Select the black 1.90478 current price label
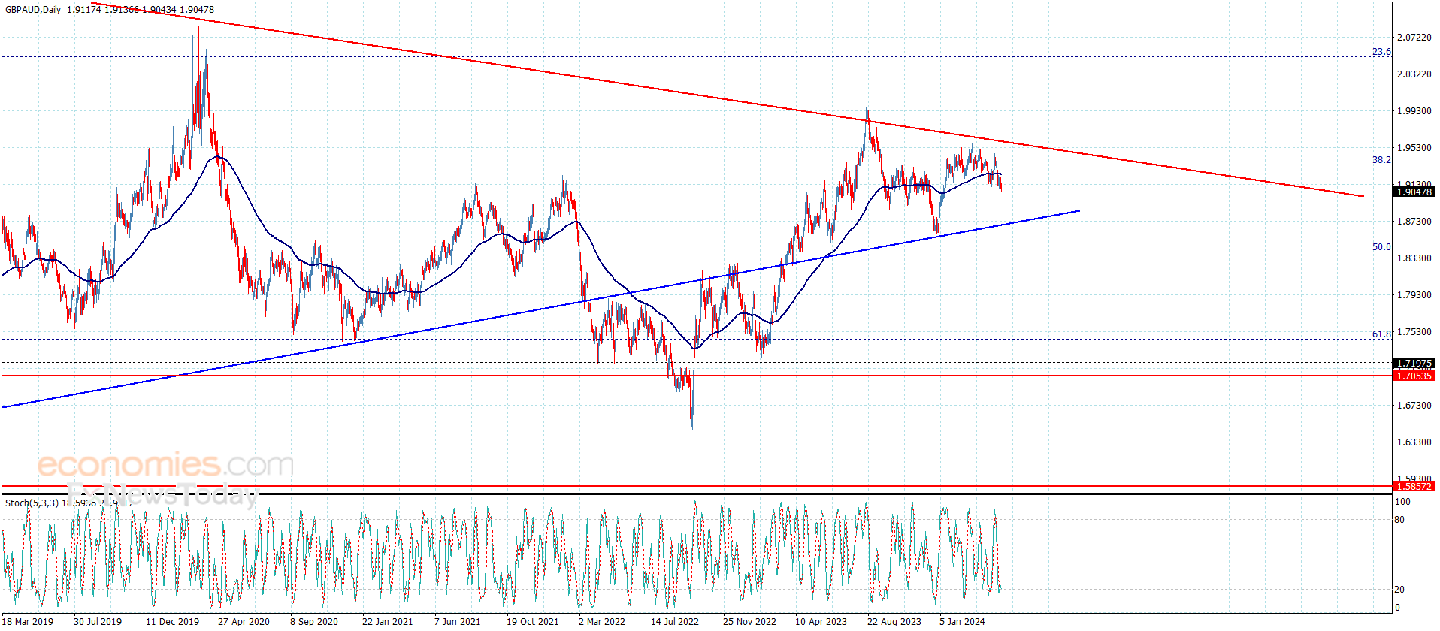Viewport: 1440px width, 631px height. pyautogui.click(x=1414, y=192)
